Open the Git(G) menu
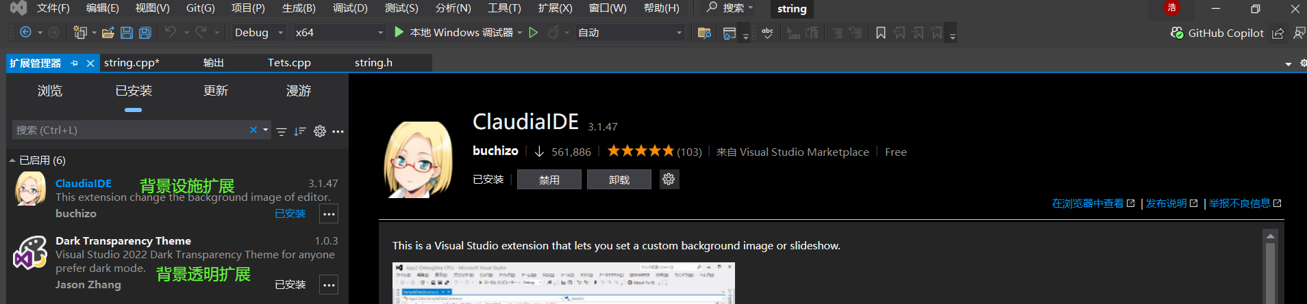1307x304 pixels. [x=201, y=8]
